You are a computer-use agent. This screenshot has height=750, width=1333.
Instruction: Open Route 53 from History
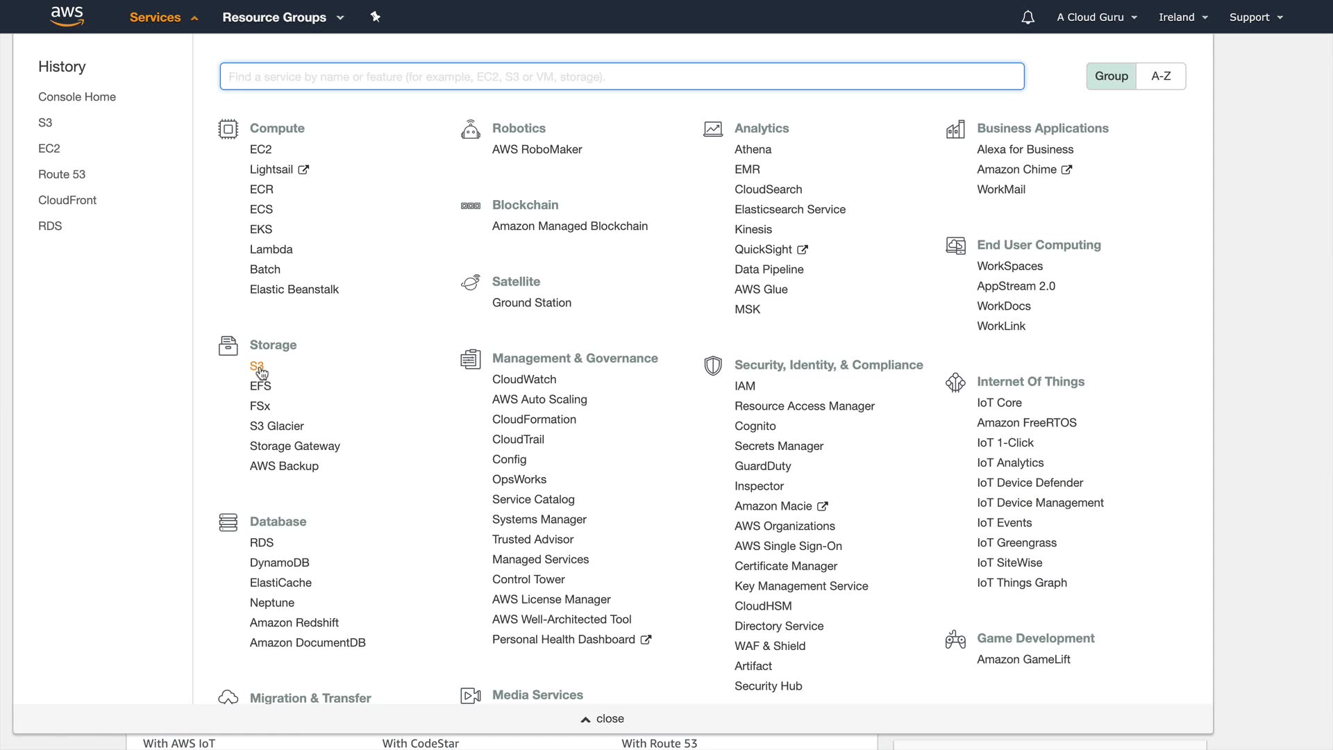click(62, 174)
